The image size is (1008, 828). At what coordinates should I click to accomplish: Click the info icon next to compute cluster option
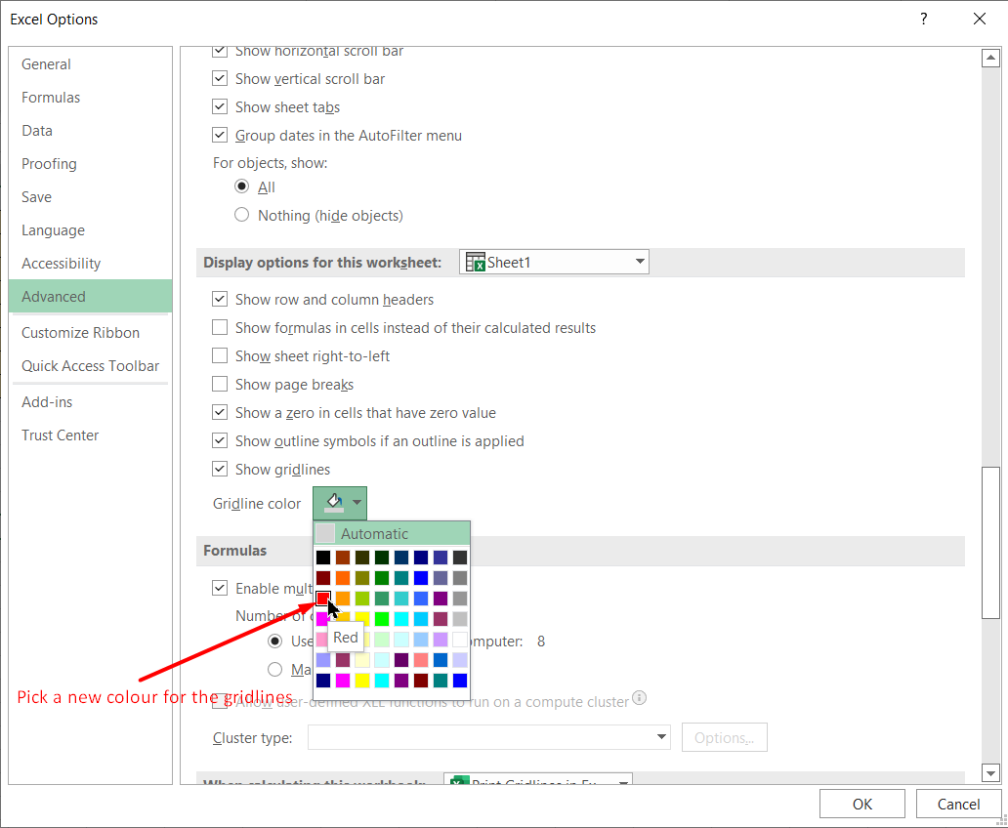click(x=640, y=698)
